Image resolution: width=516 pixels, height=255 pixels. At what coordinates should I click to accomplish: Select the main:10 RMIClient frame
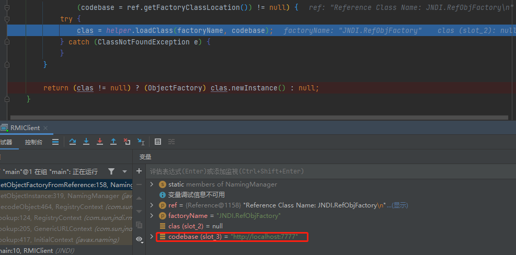pyautogui.click(x=66, y=250)
